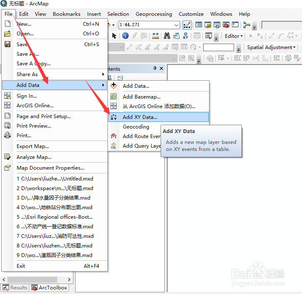
Task: Open the Customize menu
Action: click(191, 14)
